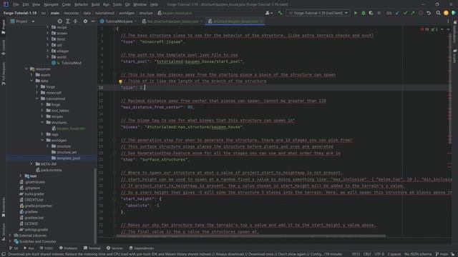Viewport: 458px width, 257px height.
Task: Collapse all in Project panel
Action: 75,21
